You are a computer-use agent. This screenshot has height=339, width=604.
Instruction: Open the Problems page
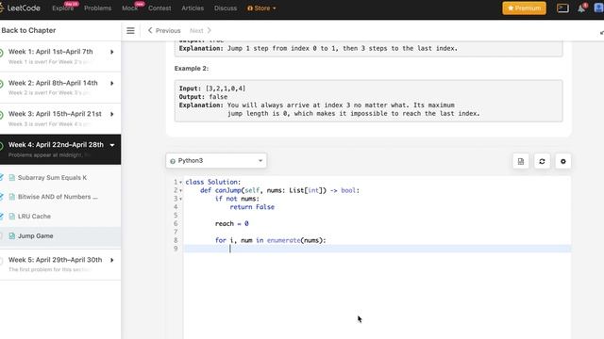tap(97, 8)
